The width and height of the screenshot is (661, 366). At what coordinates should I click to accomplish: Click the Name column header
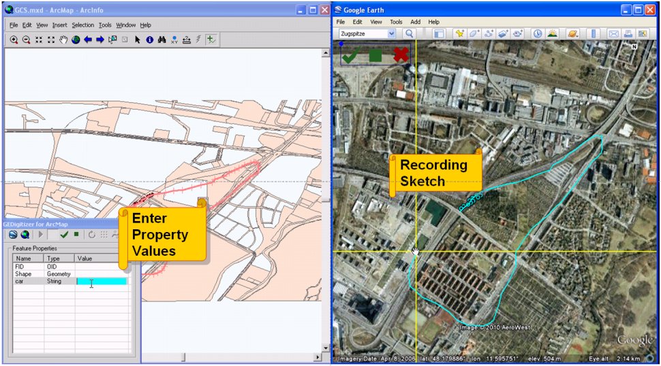(x=28, y=259)
